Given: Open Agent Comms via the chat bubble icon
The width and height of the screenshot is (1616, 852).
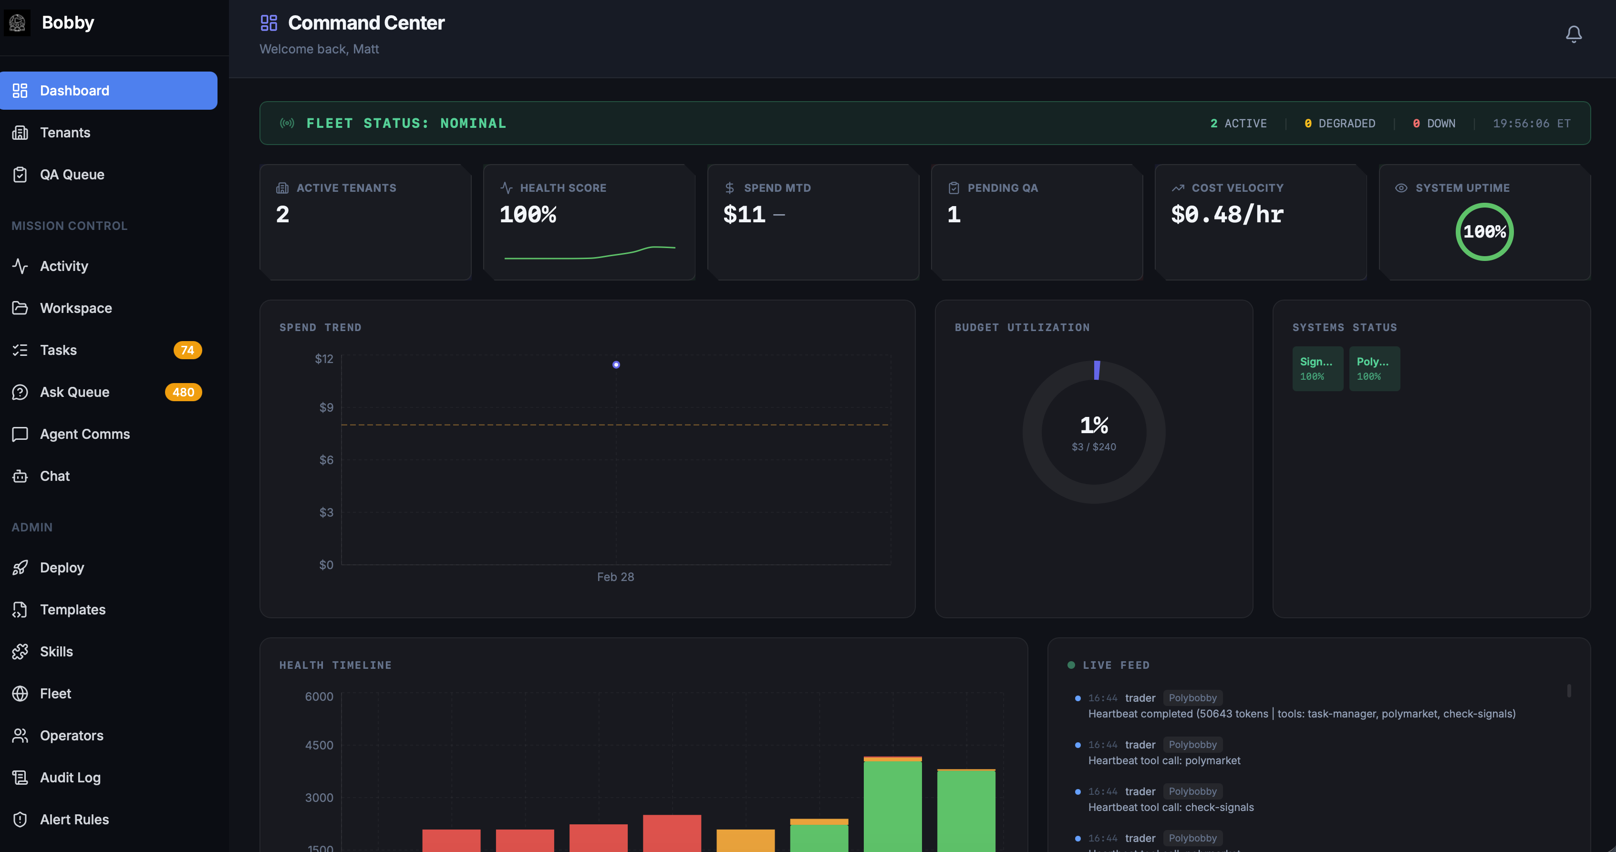Looking at the screenshot, I should click(x=20, y=434).
